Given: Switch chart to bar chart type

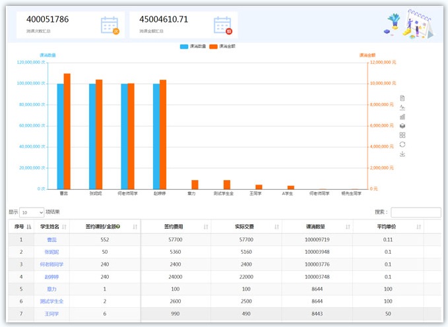Looking at the screenshot, I should tap(402, 117).
